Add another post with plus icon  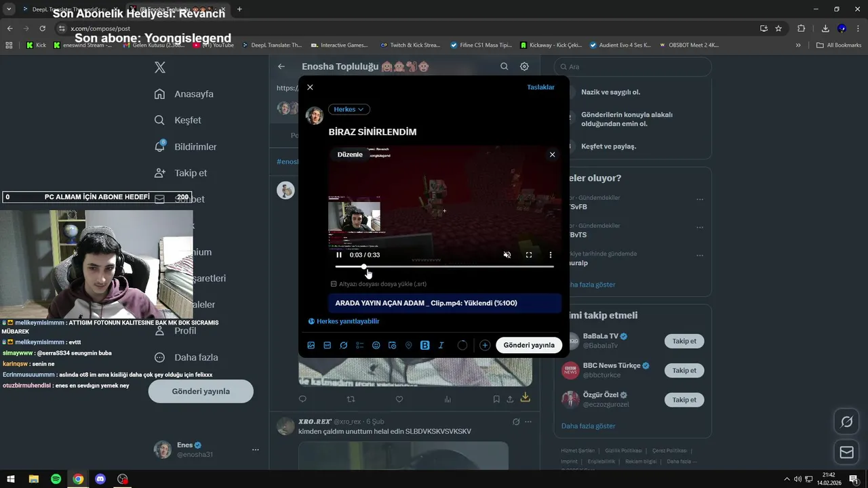(485, 345)
